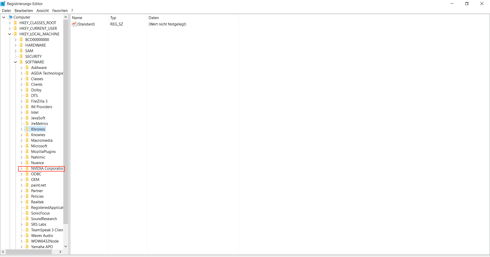Click the Khronos folder icon
This screenshot has width=490, height=257.
(27, 129)
